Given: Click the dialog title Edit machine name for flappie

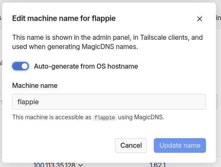Looking at the screenshot, I should tap(64, 18).
